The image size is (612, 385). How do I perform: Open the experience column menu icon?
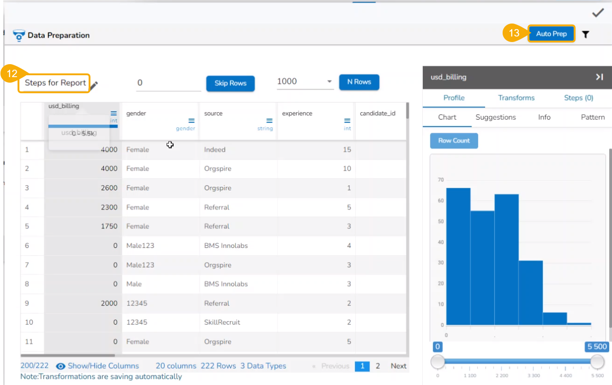click(347, 121)
